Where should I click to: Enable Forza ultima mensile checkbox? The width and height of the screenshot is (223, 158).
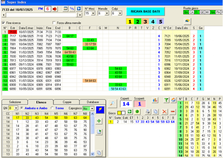54,23
